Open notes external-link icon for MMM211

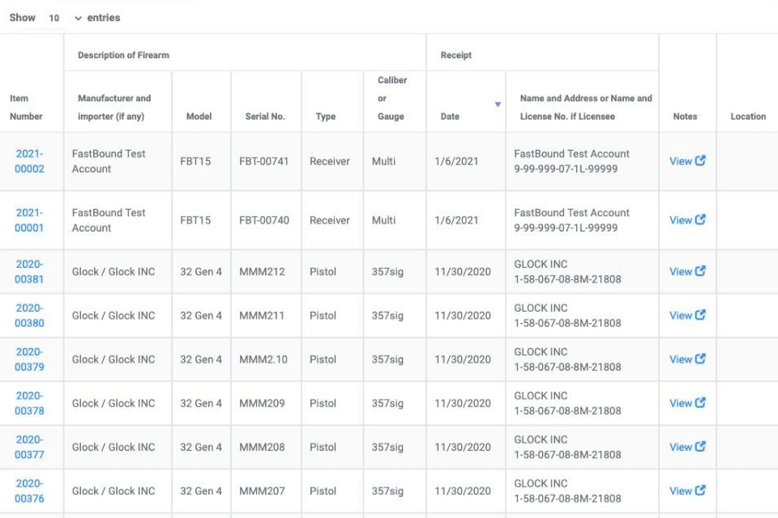[700, 315]
